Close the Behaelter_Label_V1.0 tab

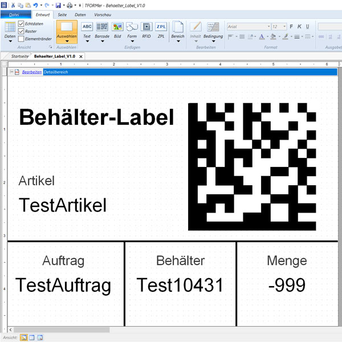[x=81, y=56]
